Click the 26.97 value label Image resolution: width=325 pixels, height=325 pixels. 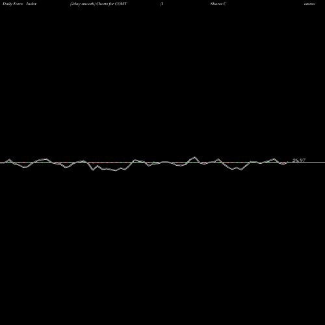299,161
